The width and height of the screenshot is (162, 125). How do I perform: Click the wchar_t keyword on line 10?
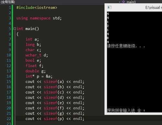[x=33, y=55]
